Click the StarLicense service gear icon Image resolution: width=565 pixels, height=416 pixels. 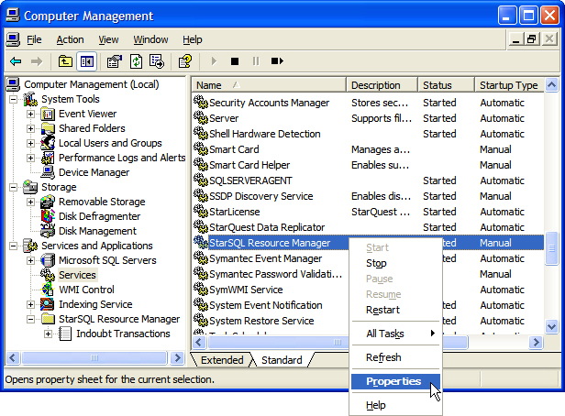(x=201, y=212)
